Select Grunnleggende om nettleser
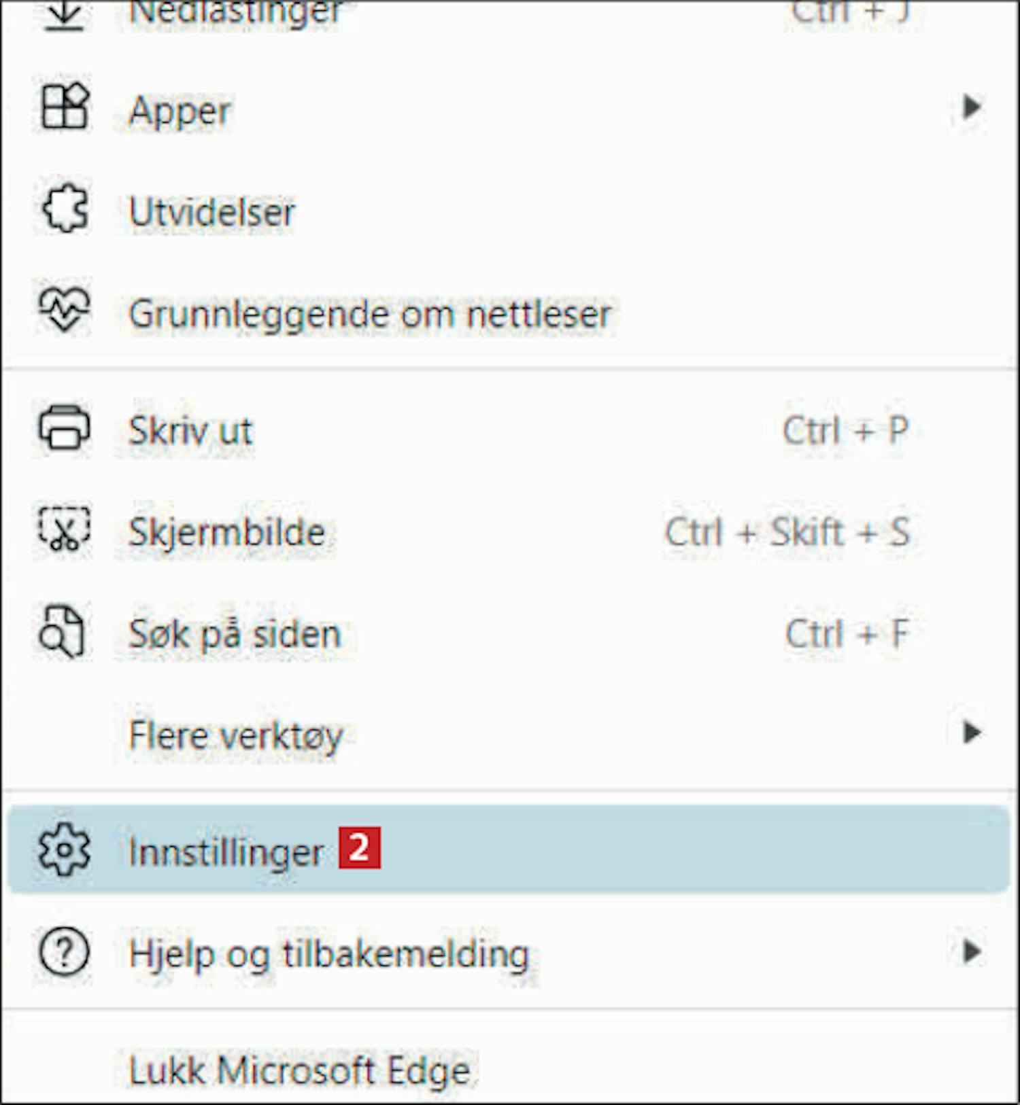1020x1105 pixels. pos(509,313)
